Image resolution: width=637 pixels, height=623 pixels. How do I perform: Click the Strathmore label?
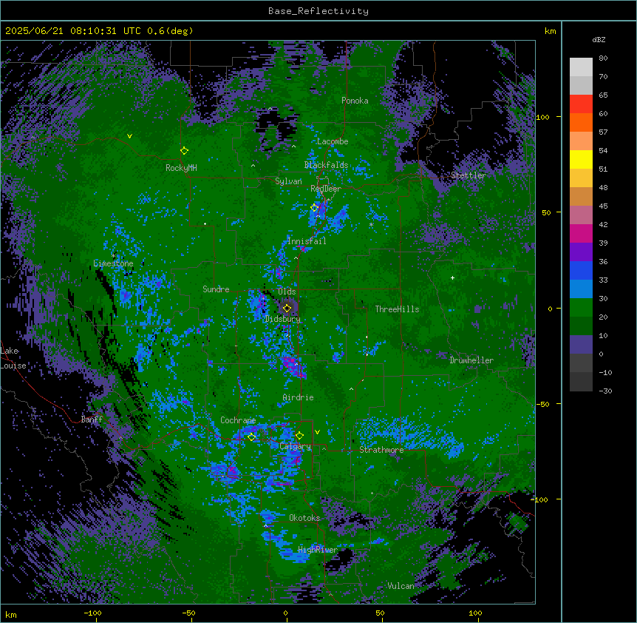pyautogui.click(x=381, y=450)
